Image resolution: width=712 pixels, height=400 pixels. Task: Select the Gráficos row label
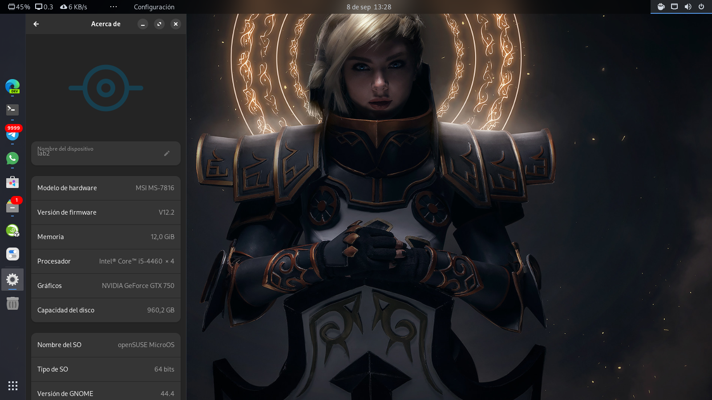click(x=49, y=286)
